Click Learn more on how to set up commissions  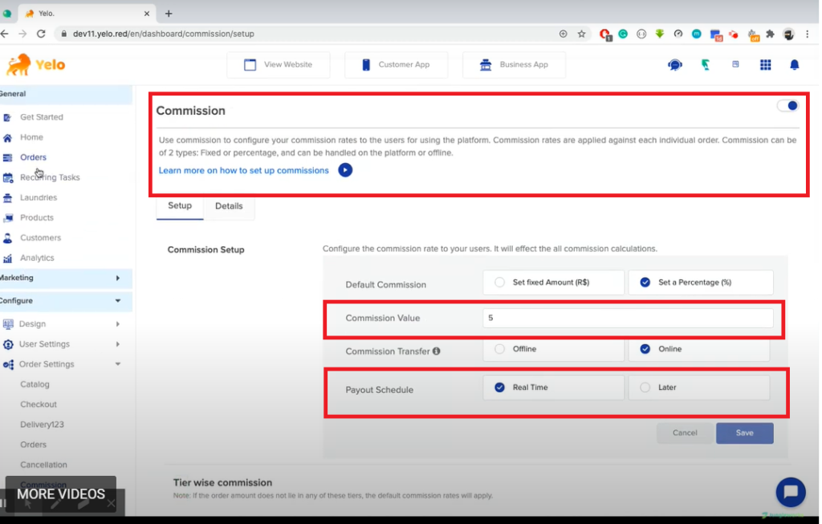(x=244, y=171)
